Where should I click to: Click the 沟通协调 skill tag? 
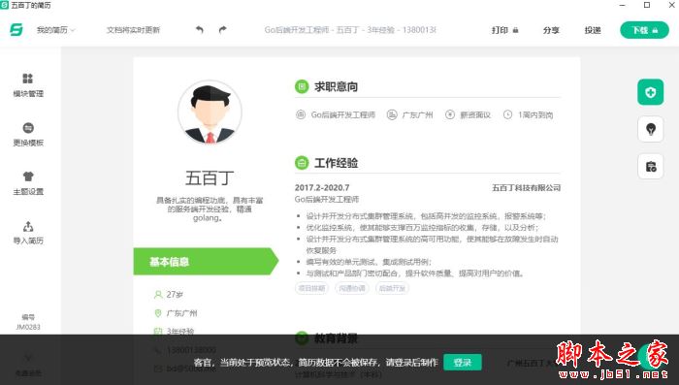coord(351,288)
